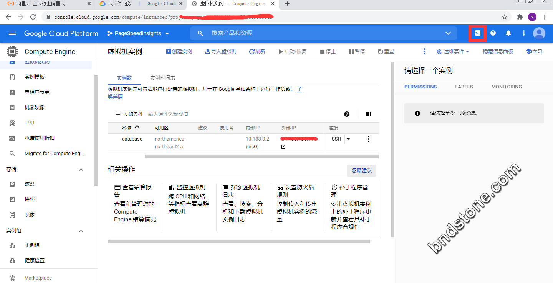Open the 了解详情 link
This screenshot has width=553, height=283.
click(x=115, y=97)
